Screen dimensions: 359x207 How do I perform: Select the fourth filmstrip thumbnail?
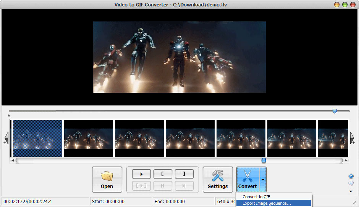190,138
